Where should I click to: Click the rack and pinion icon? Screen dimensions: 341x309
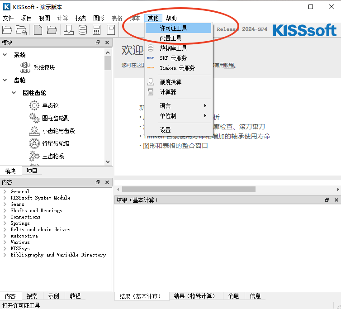[x=34, y=131]
